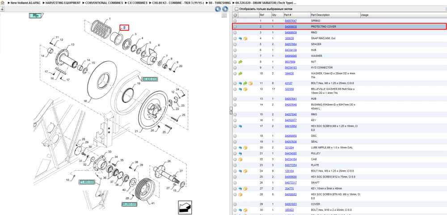Open the 'New Holland AG APAC' breadcrumb

tap(25, 3)
